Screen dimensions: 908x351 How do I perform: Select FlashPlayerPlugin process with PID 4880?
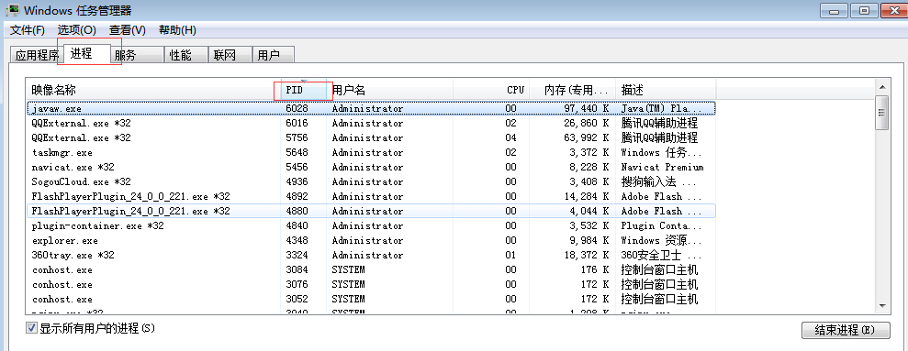coord(371,211)
